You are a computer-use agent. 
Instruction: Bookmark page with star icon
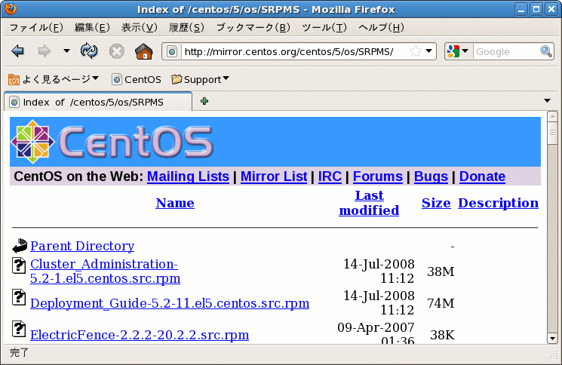click(x=416, y=51)
